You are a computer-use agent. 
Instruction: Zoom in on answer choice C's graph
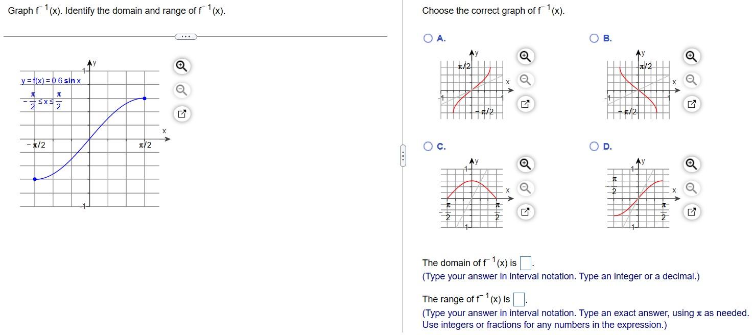tap(525, 164)
